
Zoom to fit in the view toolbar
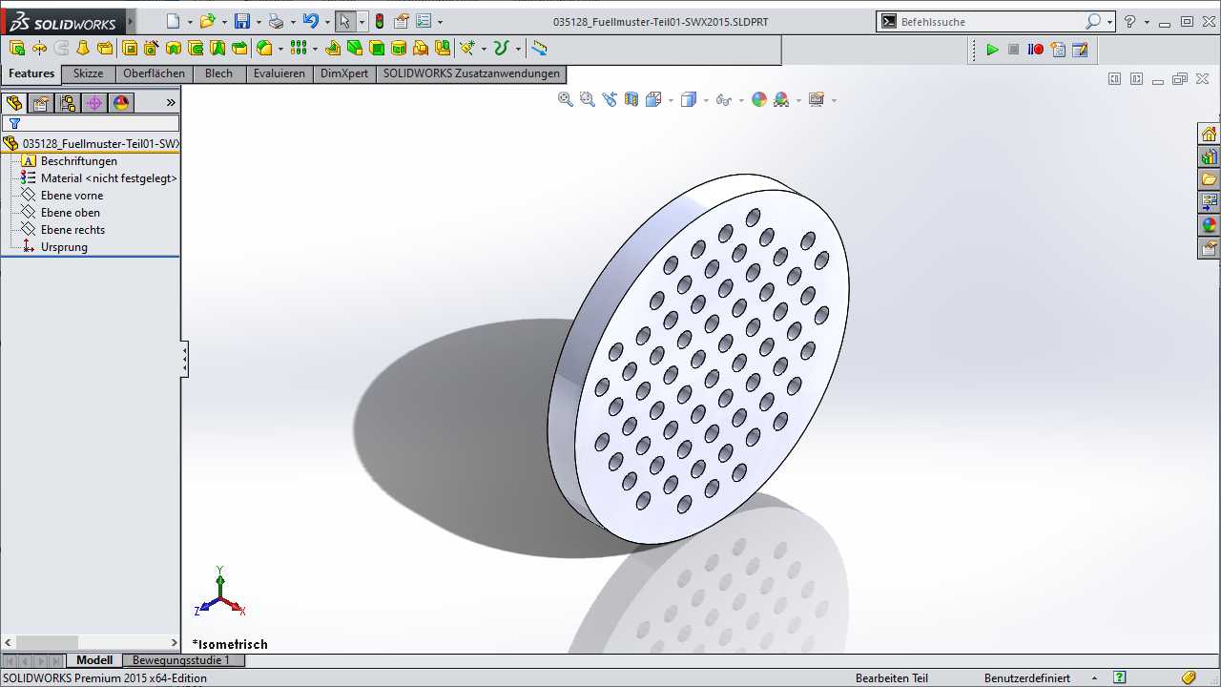(565, 99)
